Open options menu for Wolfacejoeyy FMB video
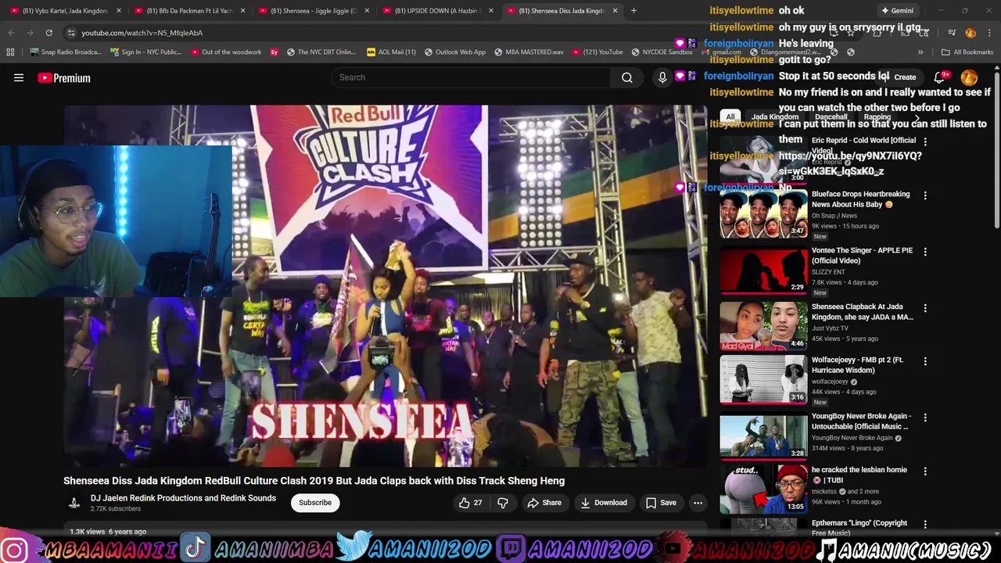Screen dimensions: 1001x563 pos(925,361)
